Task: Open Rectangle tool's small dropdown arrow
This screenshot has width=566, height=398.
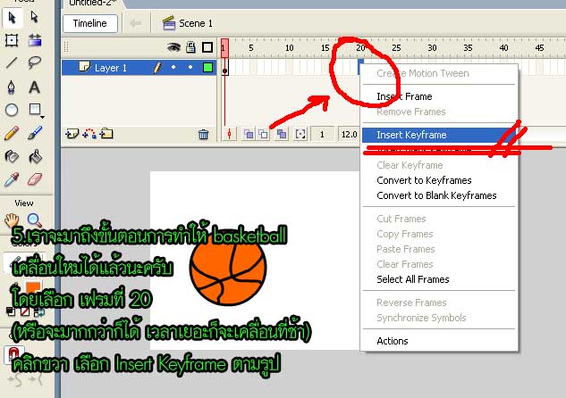Action: tap(43, 117)
